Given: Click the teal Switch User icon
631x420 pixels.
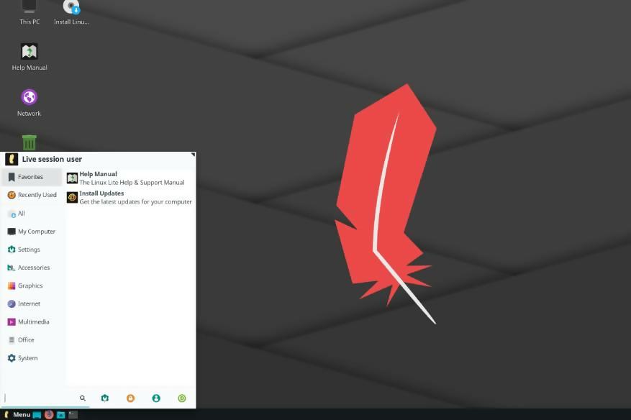Looking at the screenshot, I should pos(156,398).
